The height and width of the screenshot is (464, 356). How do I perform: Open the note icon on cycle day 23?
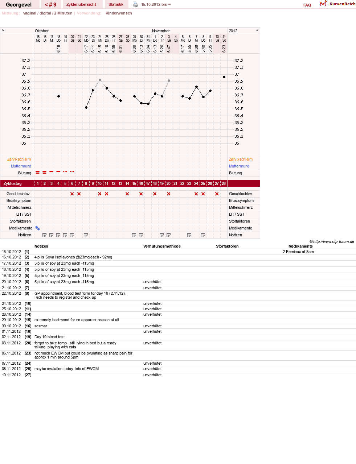(x=189, y=235)
